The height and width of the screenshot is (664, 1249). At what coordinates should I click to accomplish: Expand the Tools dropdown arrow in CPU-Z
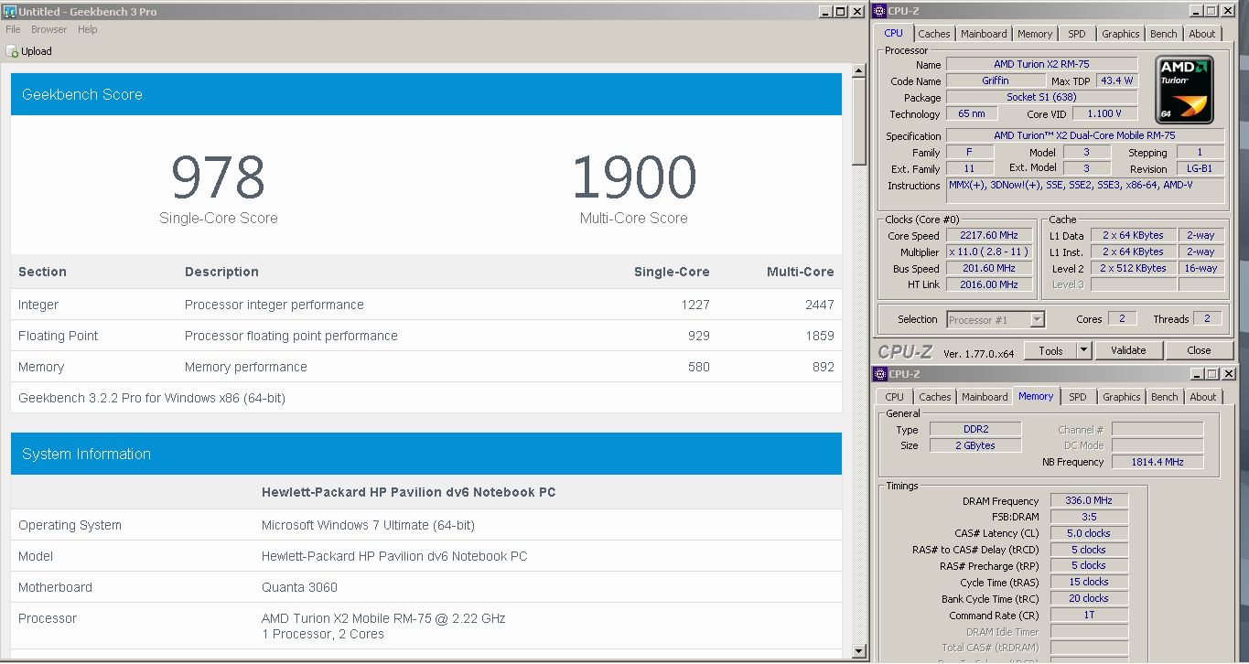(x=1083, y=350)
